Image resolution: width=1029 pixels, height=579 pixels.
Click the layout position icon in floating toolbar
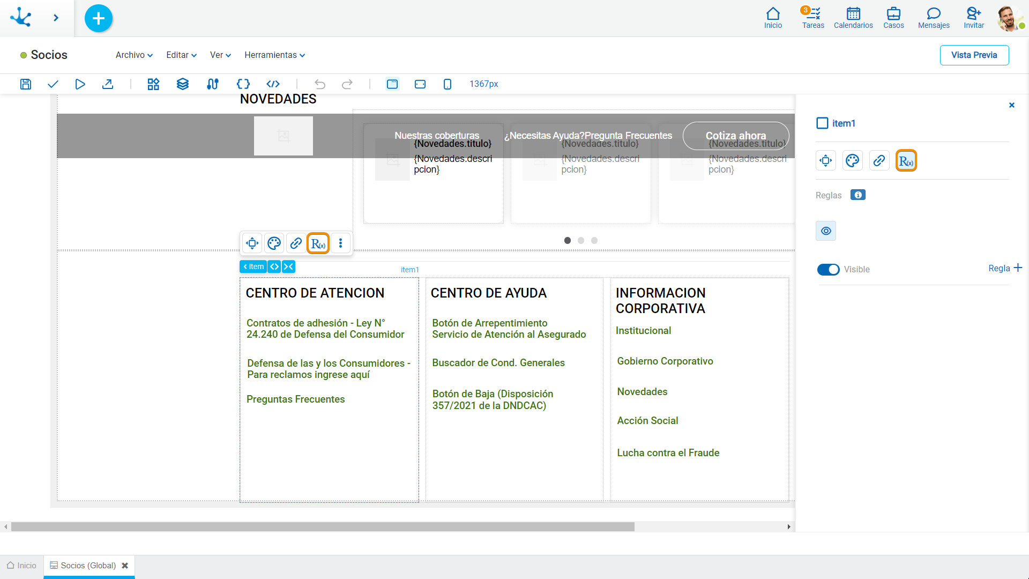(252, 243)
